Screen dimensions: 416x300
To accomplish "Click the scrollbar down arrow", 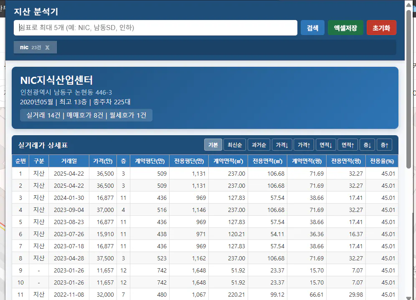I will tap(409, 297).
